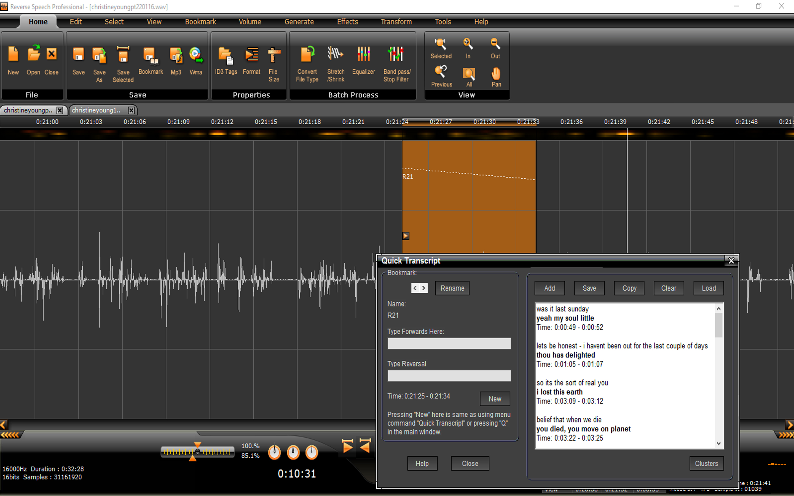The height and width of the screenshot is (496, 794).
Task: Click the Type Reversal input field
Action: point(449,376)
